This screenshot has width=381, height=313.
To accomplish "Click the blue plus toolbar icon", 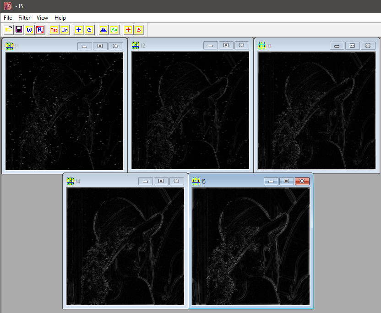I will point(79,30).
